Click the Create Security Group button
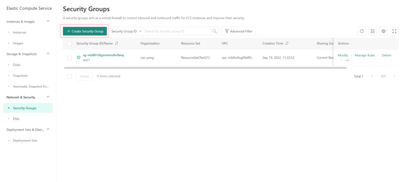Screen dimensions: 405x182 pos(85,31)
